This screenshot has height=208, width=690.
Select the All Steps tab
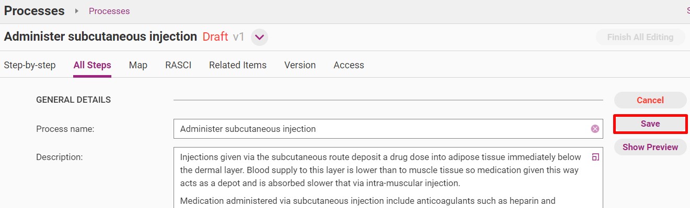(92, 65)
